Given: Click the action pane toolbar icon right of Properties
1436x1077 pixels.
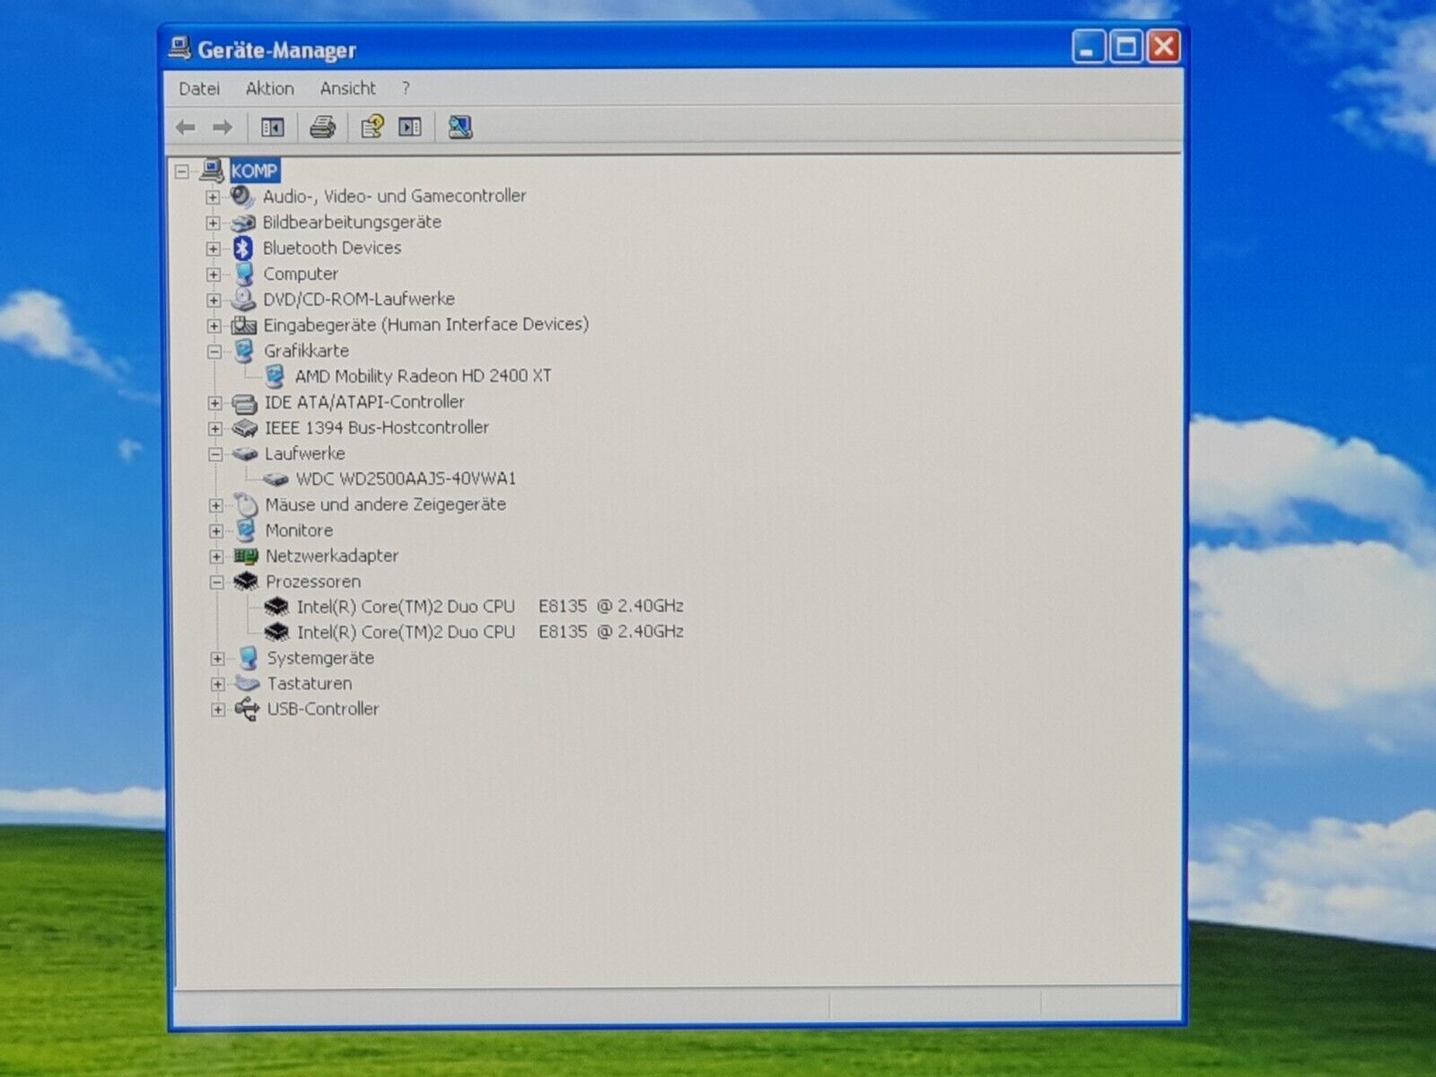Looking at the screenshot, I should tap(410, 127).
